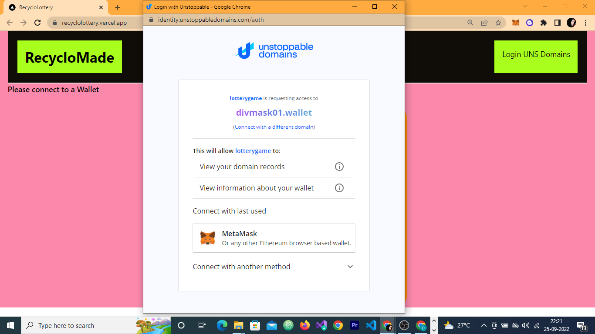Select the RecycloLottery browser tab
Viewport: 595px width, 334px height.
click(x=56, y=7)
